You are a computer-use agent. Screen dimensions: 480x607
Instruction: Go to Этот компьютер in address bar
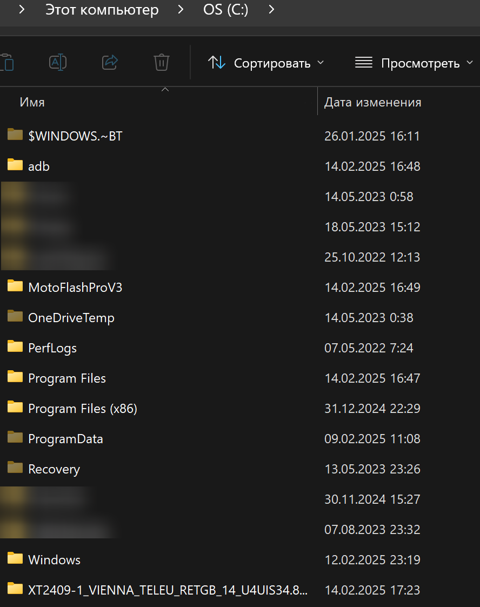[x=102, y=10]
